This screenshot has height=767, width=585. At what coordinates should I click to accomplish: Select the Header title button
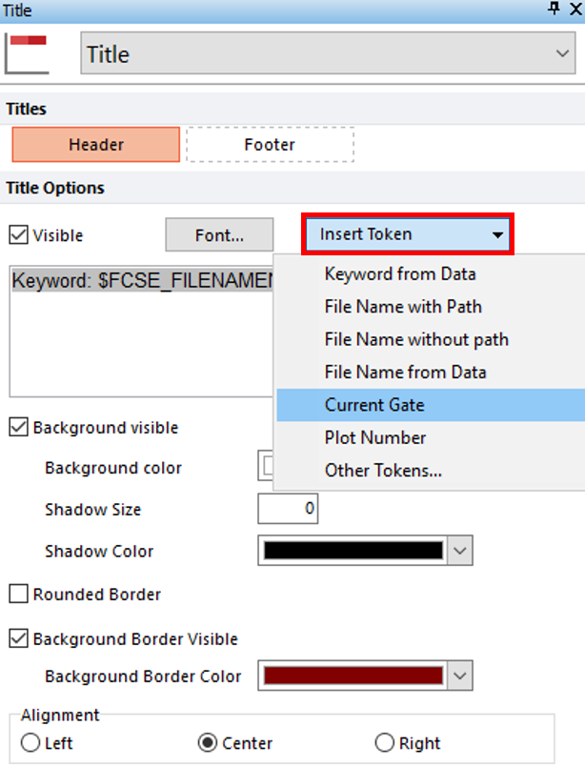pos(96,144)
